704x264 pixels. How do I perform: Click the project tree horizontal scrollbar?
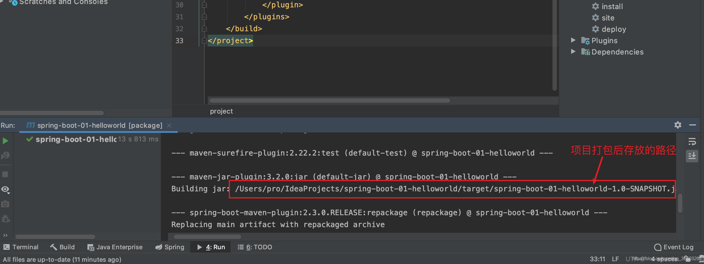pos(52,113)
